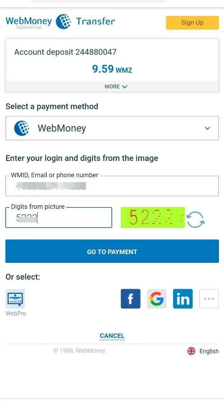The image size is (224, 404).
Task: Click the UK flag language icon
Action: [x=191, y=351]
